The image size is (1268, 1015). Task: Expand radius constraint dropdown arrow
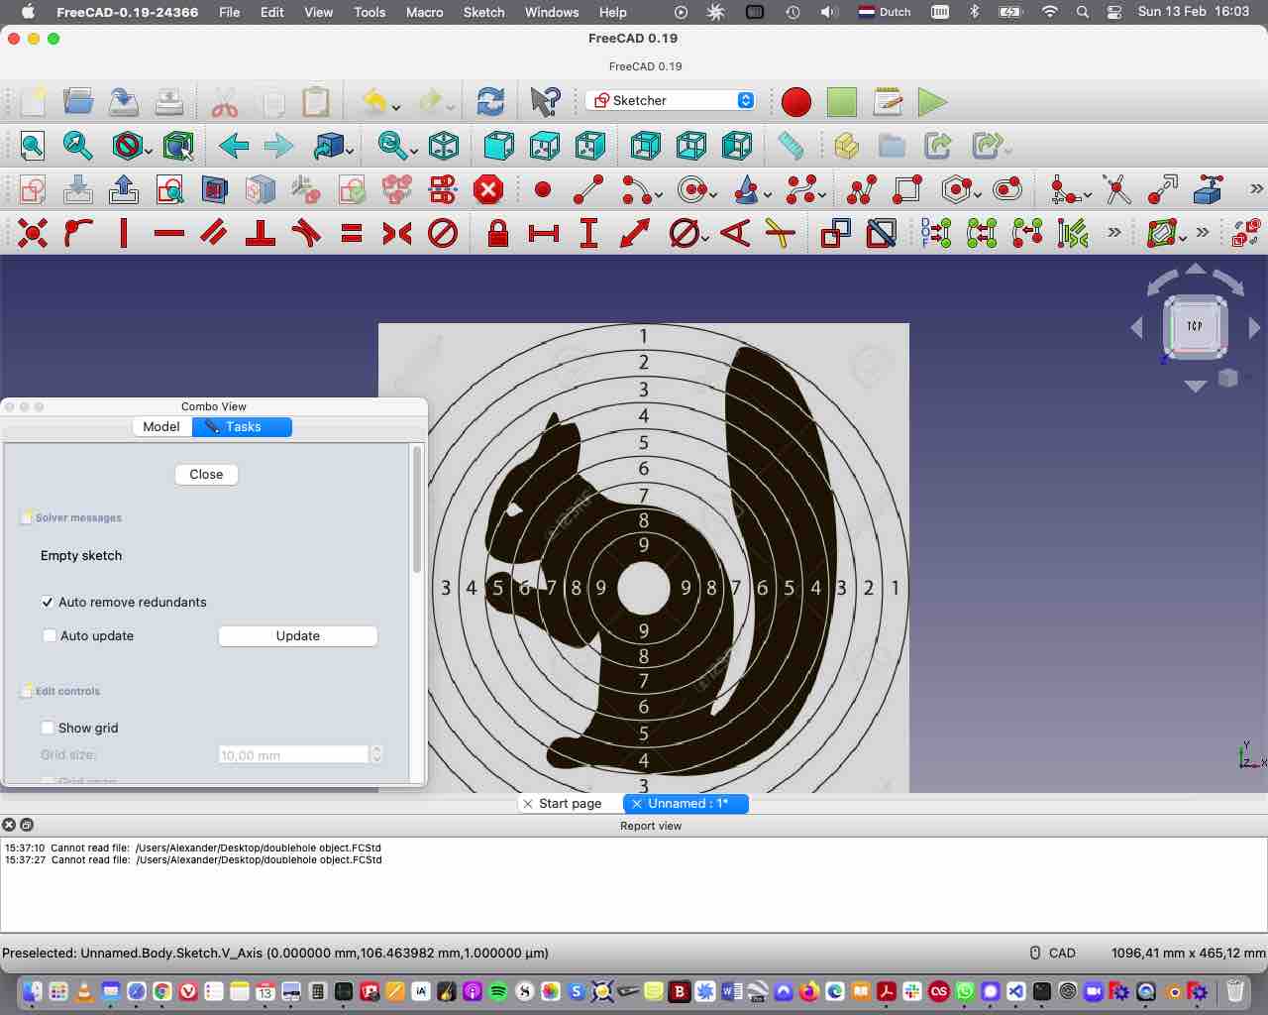tap(704, 238)
